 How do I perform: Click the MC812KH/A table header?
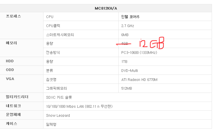(x=106, y=8)
